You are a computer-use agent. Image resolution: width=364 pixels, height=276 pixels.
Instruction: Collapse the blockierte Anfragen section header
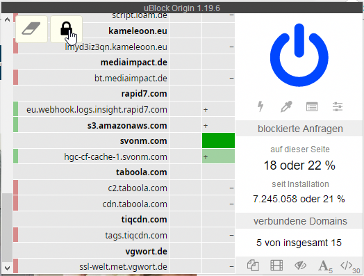click(x=299, y=129)
